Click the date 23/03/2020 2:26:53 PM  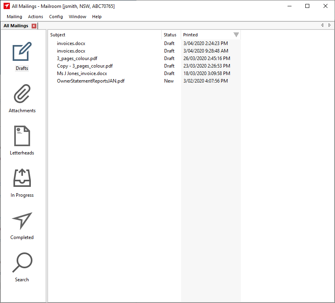point(206,66)
